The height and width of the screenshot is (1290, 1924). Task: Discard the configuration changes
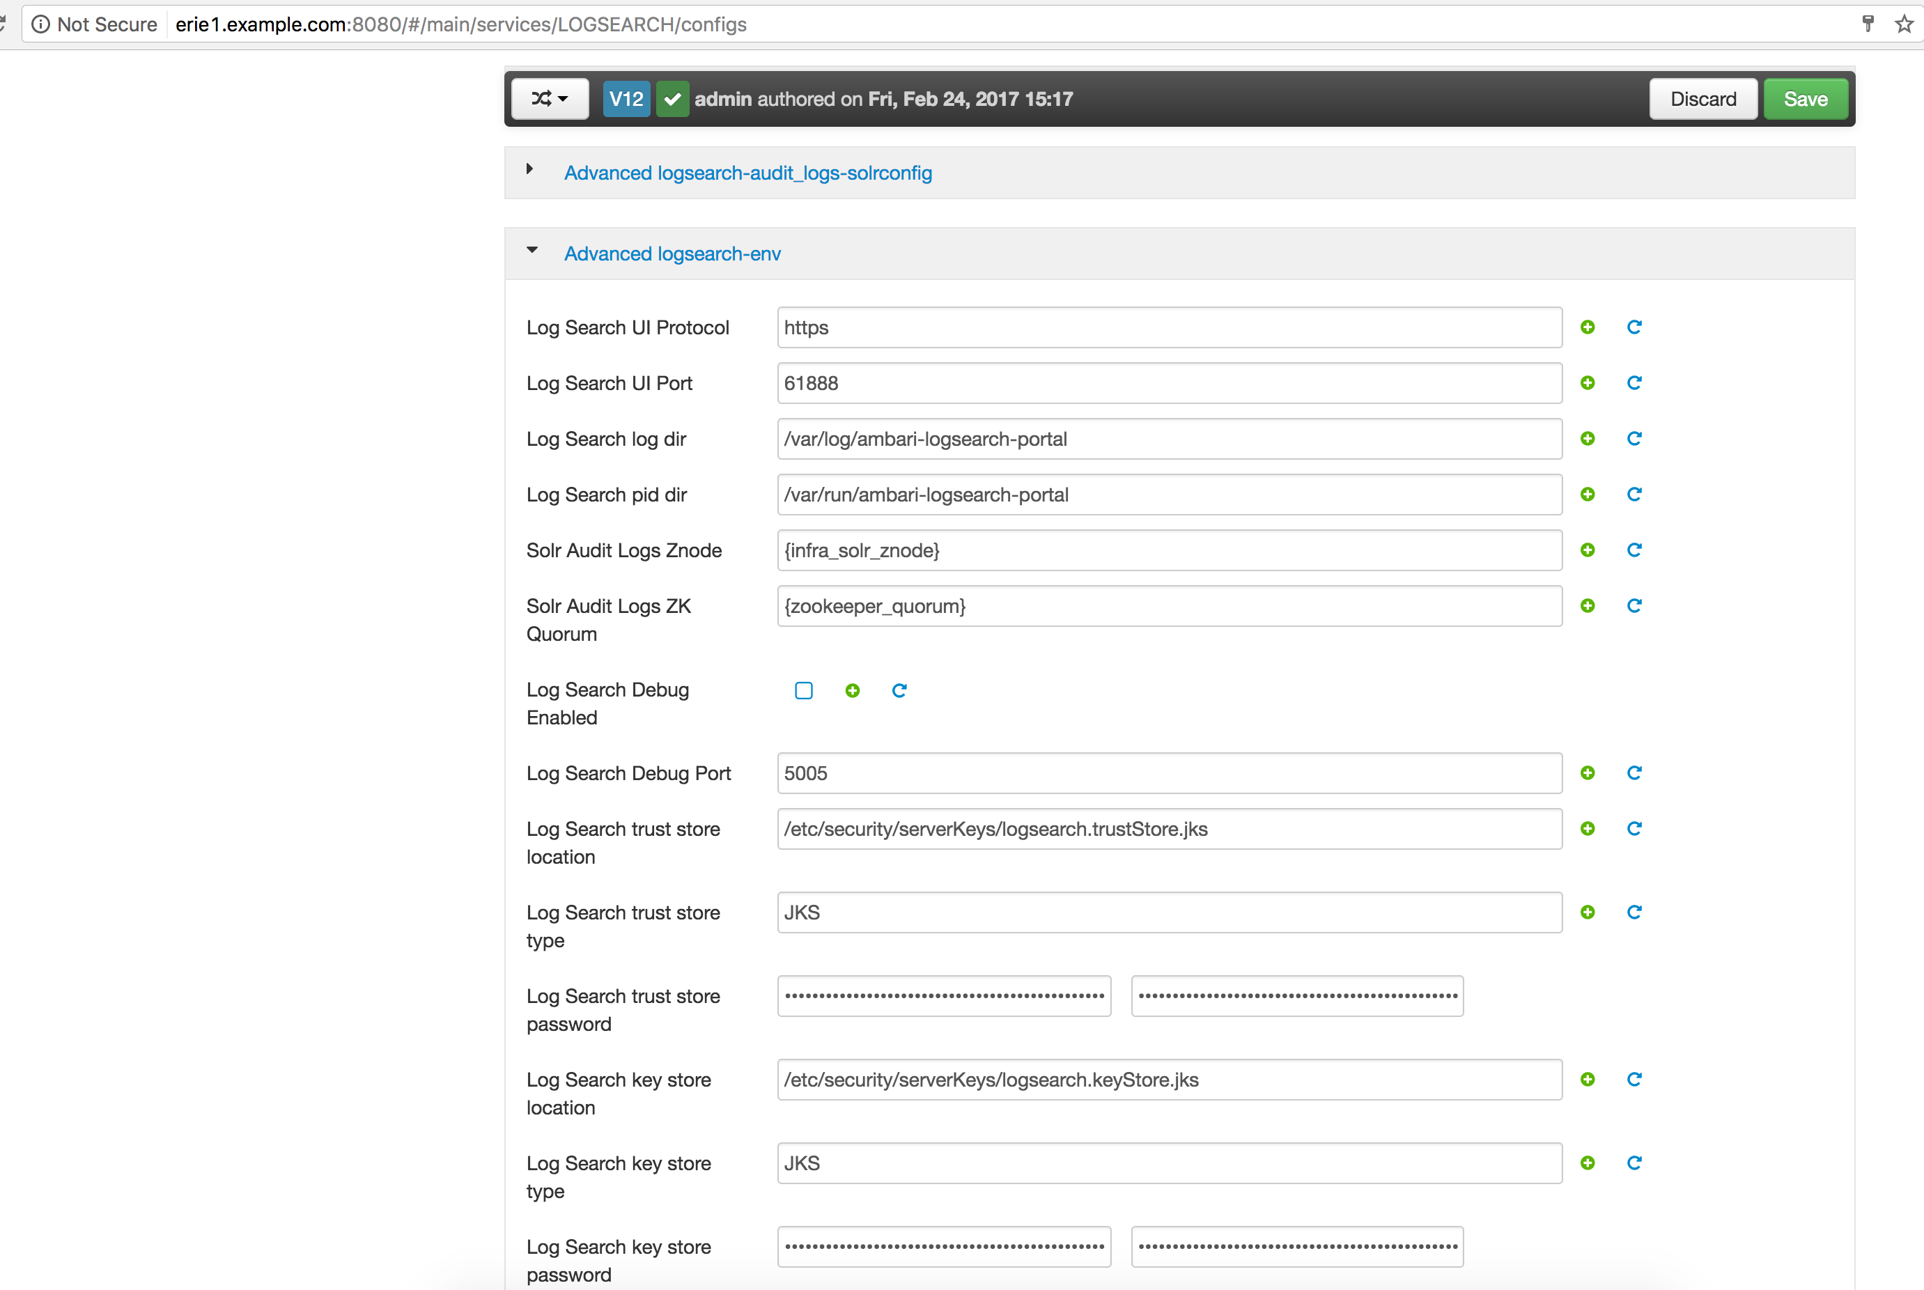[x=1702, y=99]
